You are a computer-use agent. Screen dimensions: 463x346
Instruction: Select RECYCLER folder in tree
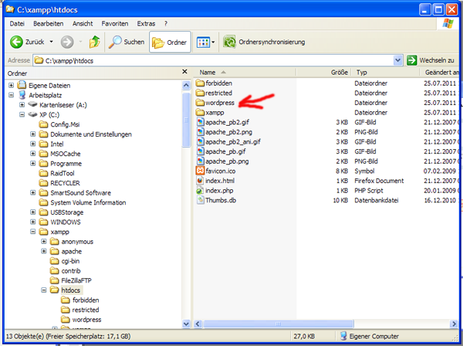[x=59, y=183]
